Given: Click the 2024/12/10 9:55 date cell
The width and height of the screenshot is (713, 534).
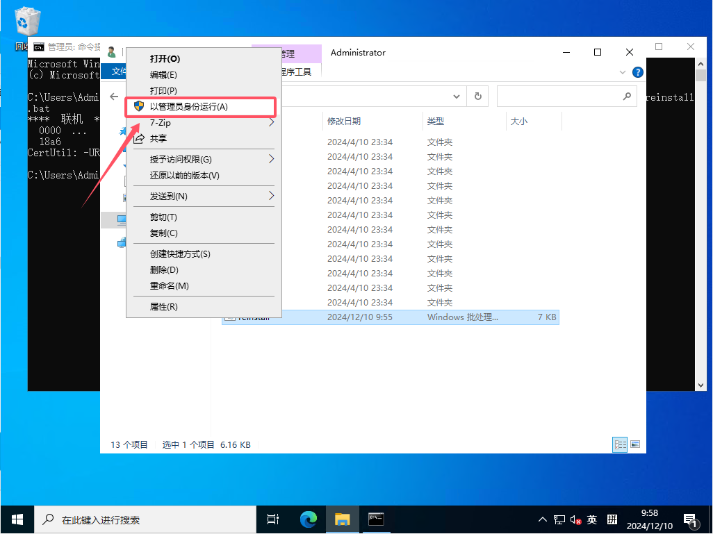Looking at the screenshot, I should click(360, 317).
